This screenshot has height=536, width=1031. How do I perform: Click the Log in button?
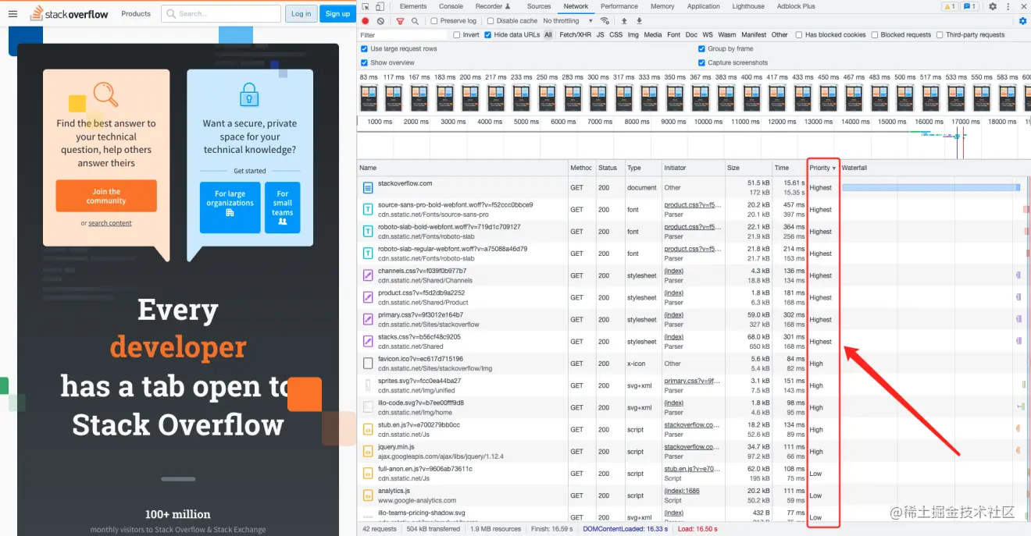click(x=301, y=13)
